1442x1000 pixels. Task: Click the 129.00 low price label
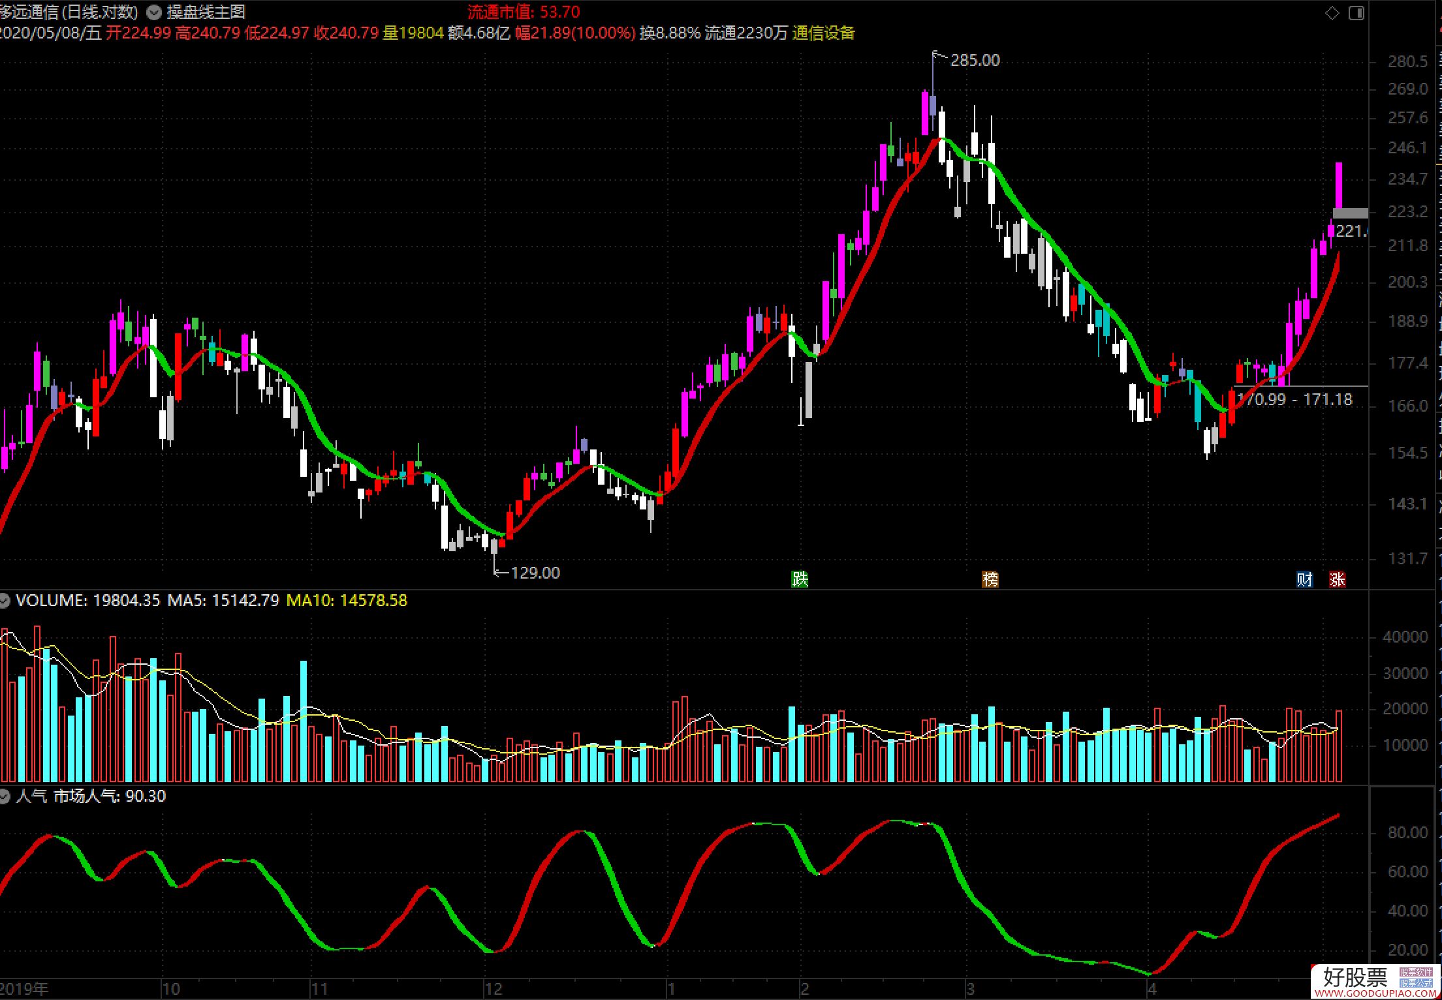point(535,573)
